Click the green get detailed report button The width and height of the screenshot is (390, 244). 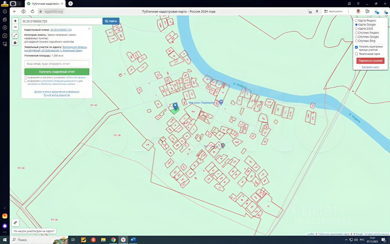point(57,72)
